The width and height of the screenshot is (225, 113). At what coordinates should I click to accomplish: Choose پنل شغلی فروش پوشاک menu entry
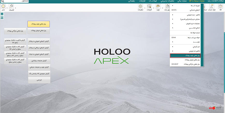coord(185,60)
